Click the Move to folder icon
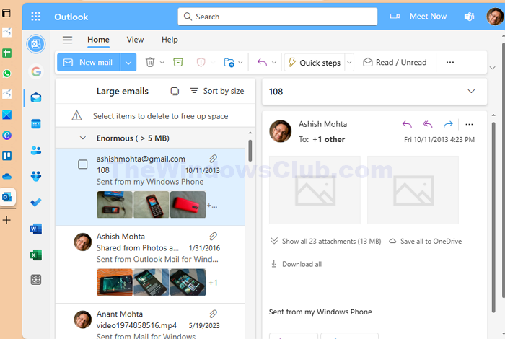This screenshot has width=505, height=339. [x=229, y=62]
